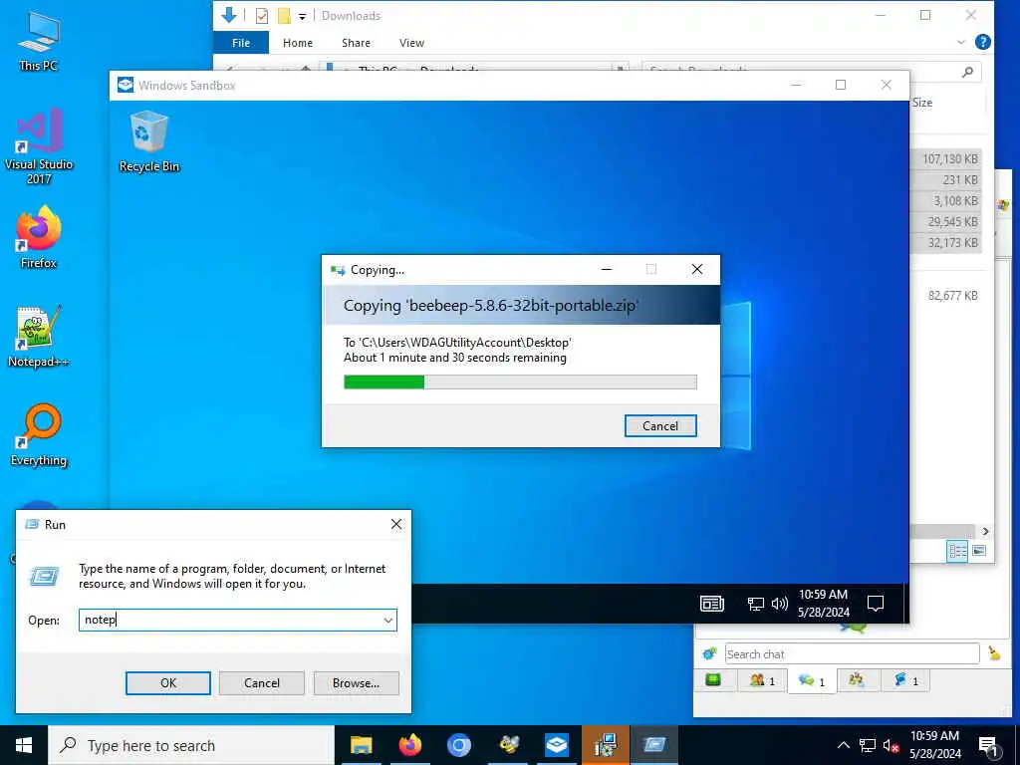Click Explorer search magnifier icon
Image resolution: width=1020 pixels, height=765 pixels.
(968, 72)
